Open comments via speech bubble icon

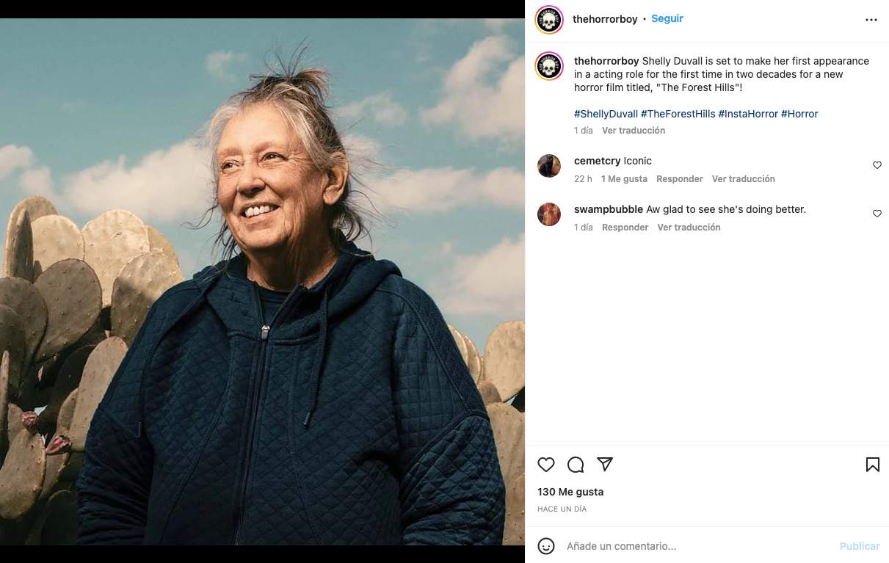point(576,465)
